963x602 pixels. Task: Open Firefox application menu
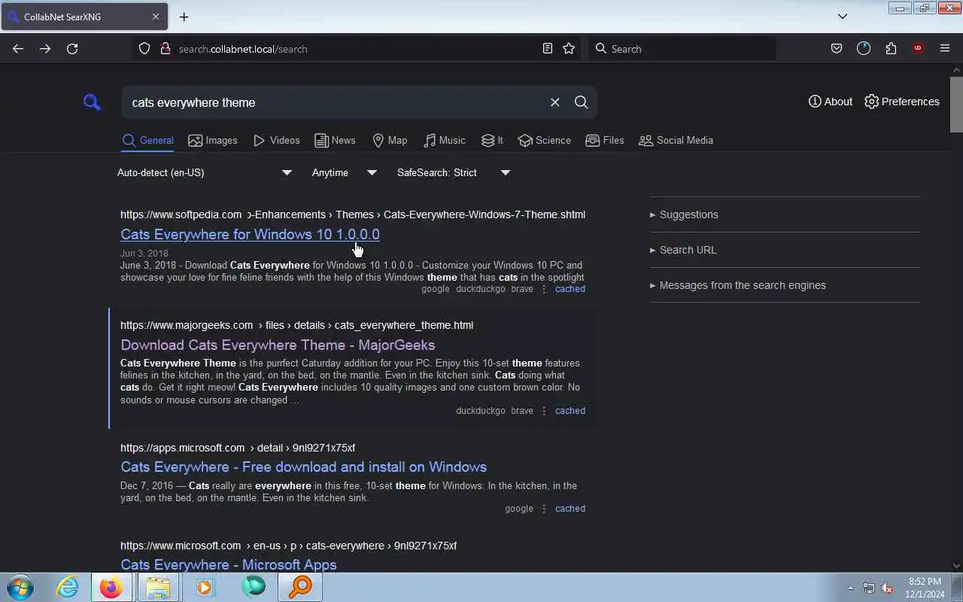pyautogui.click(x=945, y=48)
